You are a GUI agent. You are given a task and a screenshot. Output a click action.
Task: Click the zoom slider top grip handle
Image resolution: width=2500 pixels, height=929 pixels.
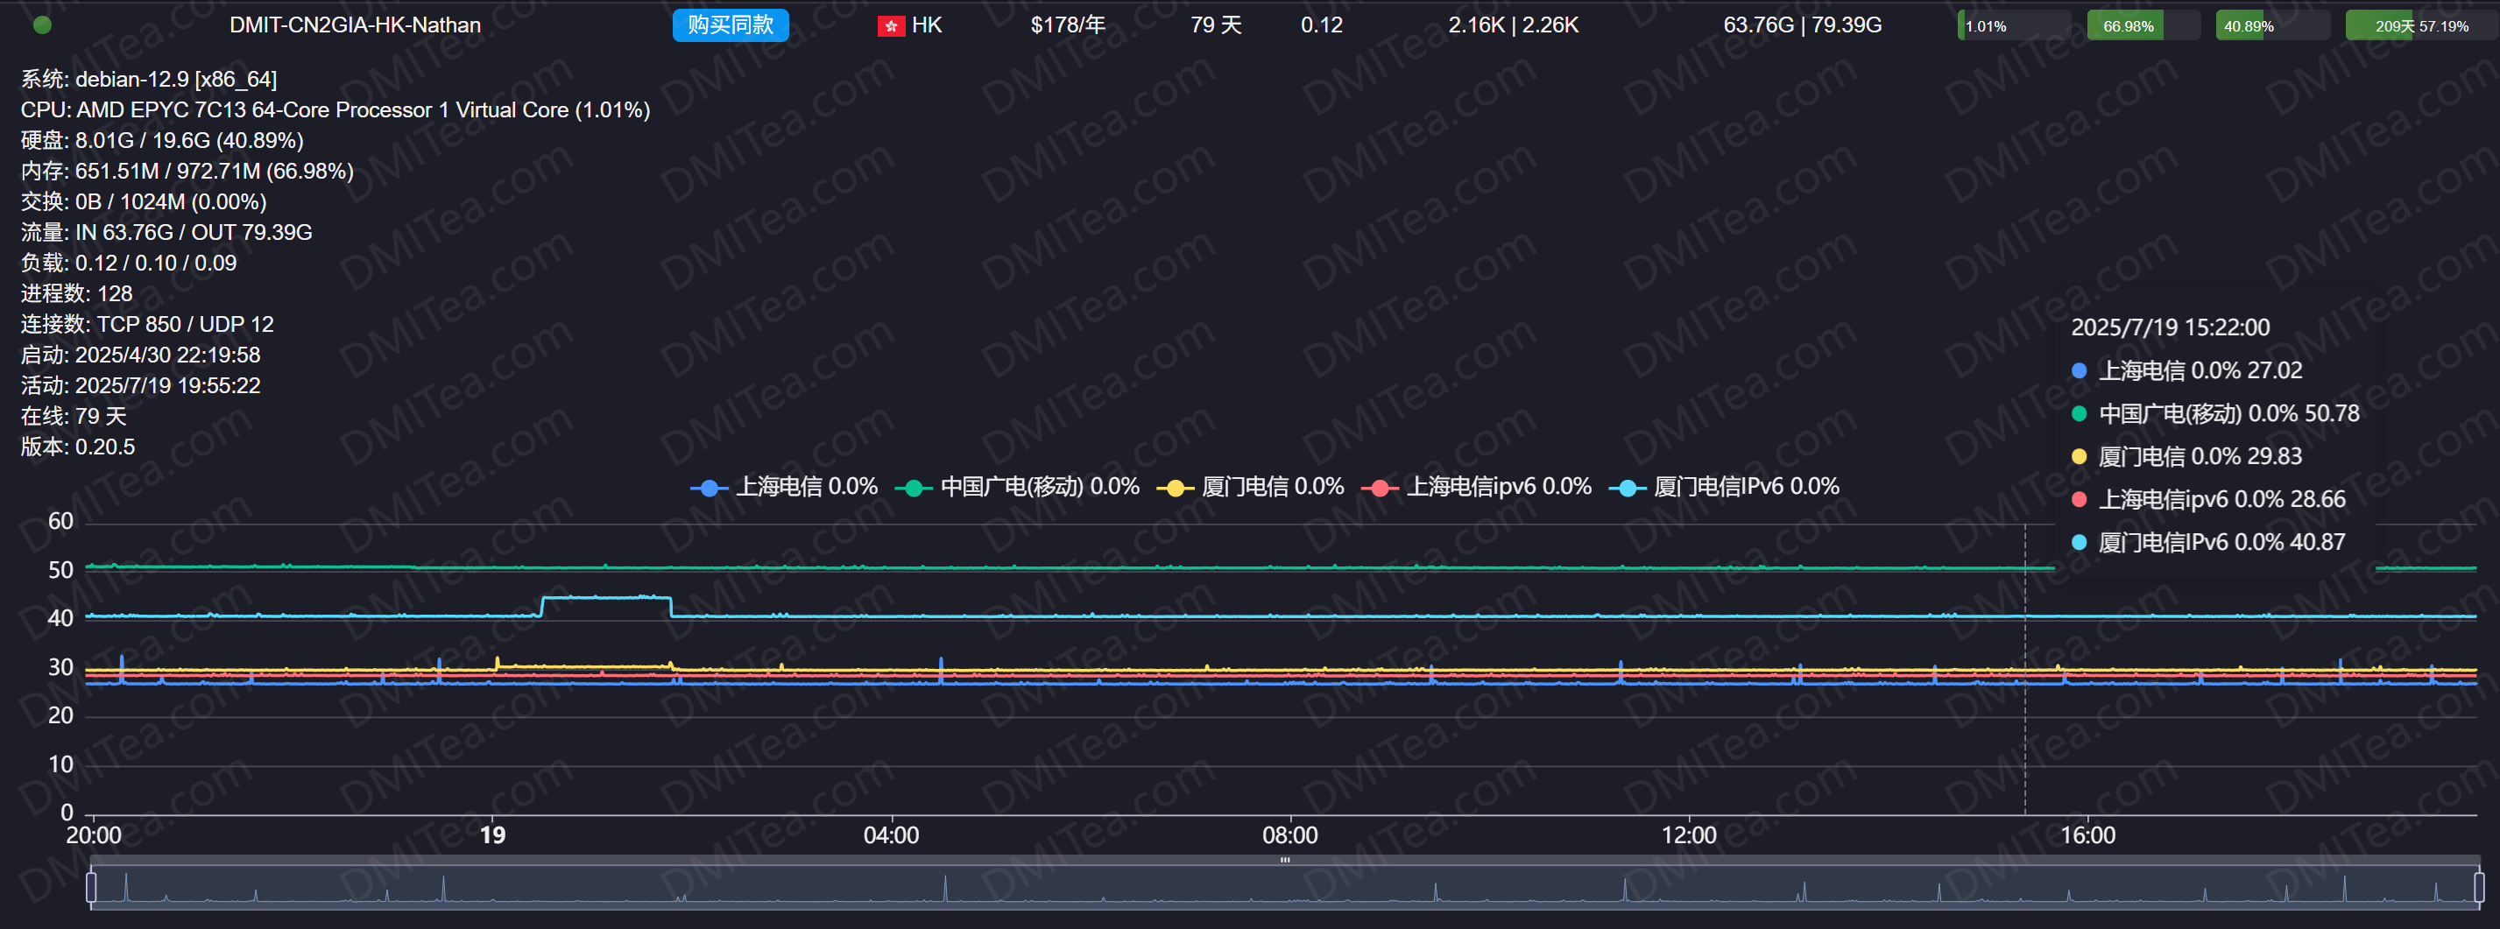point(1285,860)
